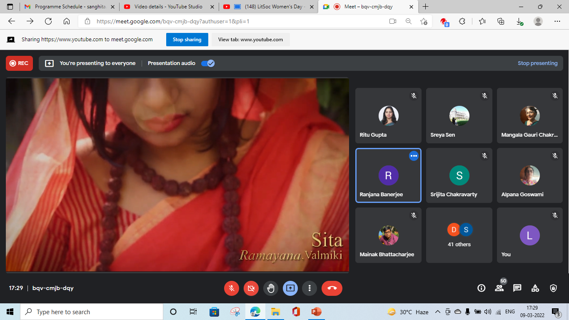Open the host controls shield icon
The width and height of the screenshot is (569, 320).
point(553,288)
